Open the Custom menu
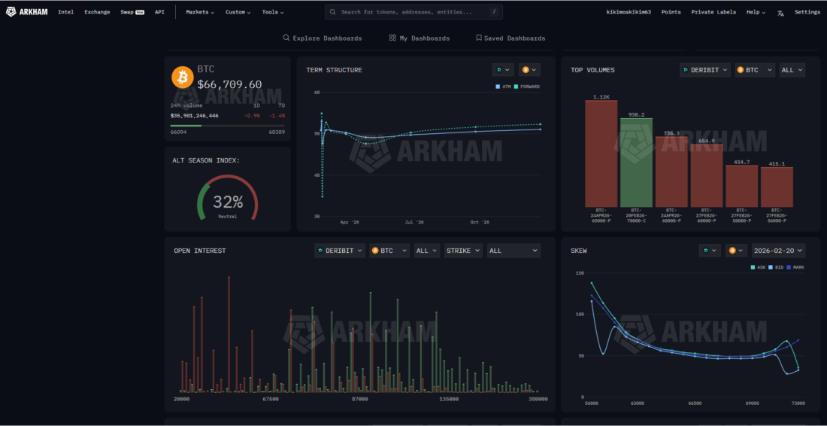Viewport: 827px width, 426px height. (238, 12)
